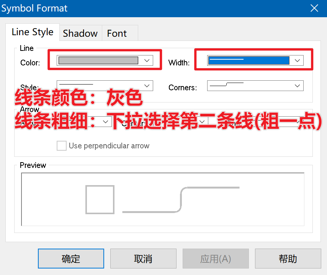Select the Line Style tab
Image resolution: width=327 pixels, height=275 pixels.
33,32
